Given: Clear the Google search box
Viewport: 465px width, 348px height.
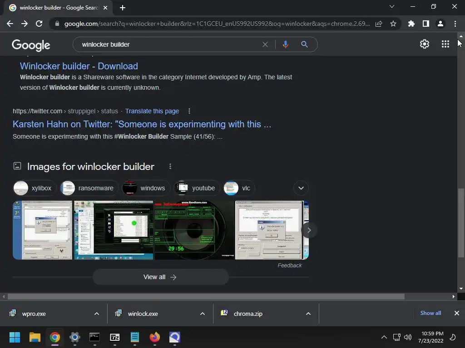Looking at the screenshot, I should pyautogui.click(x=265, y=44).
